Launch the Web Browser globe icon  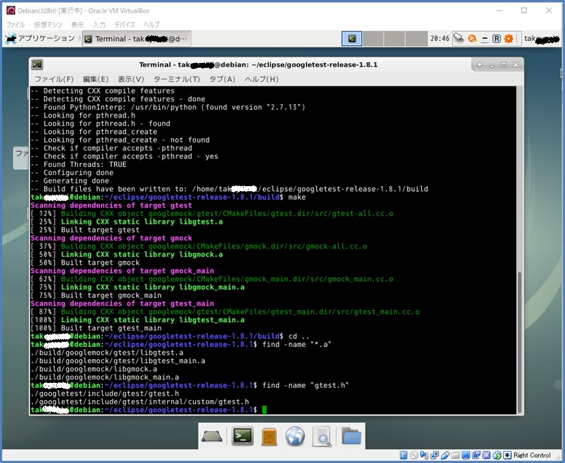[x=295, y=436]
